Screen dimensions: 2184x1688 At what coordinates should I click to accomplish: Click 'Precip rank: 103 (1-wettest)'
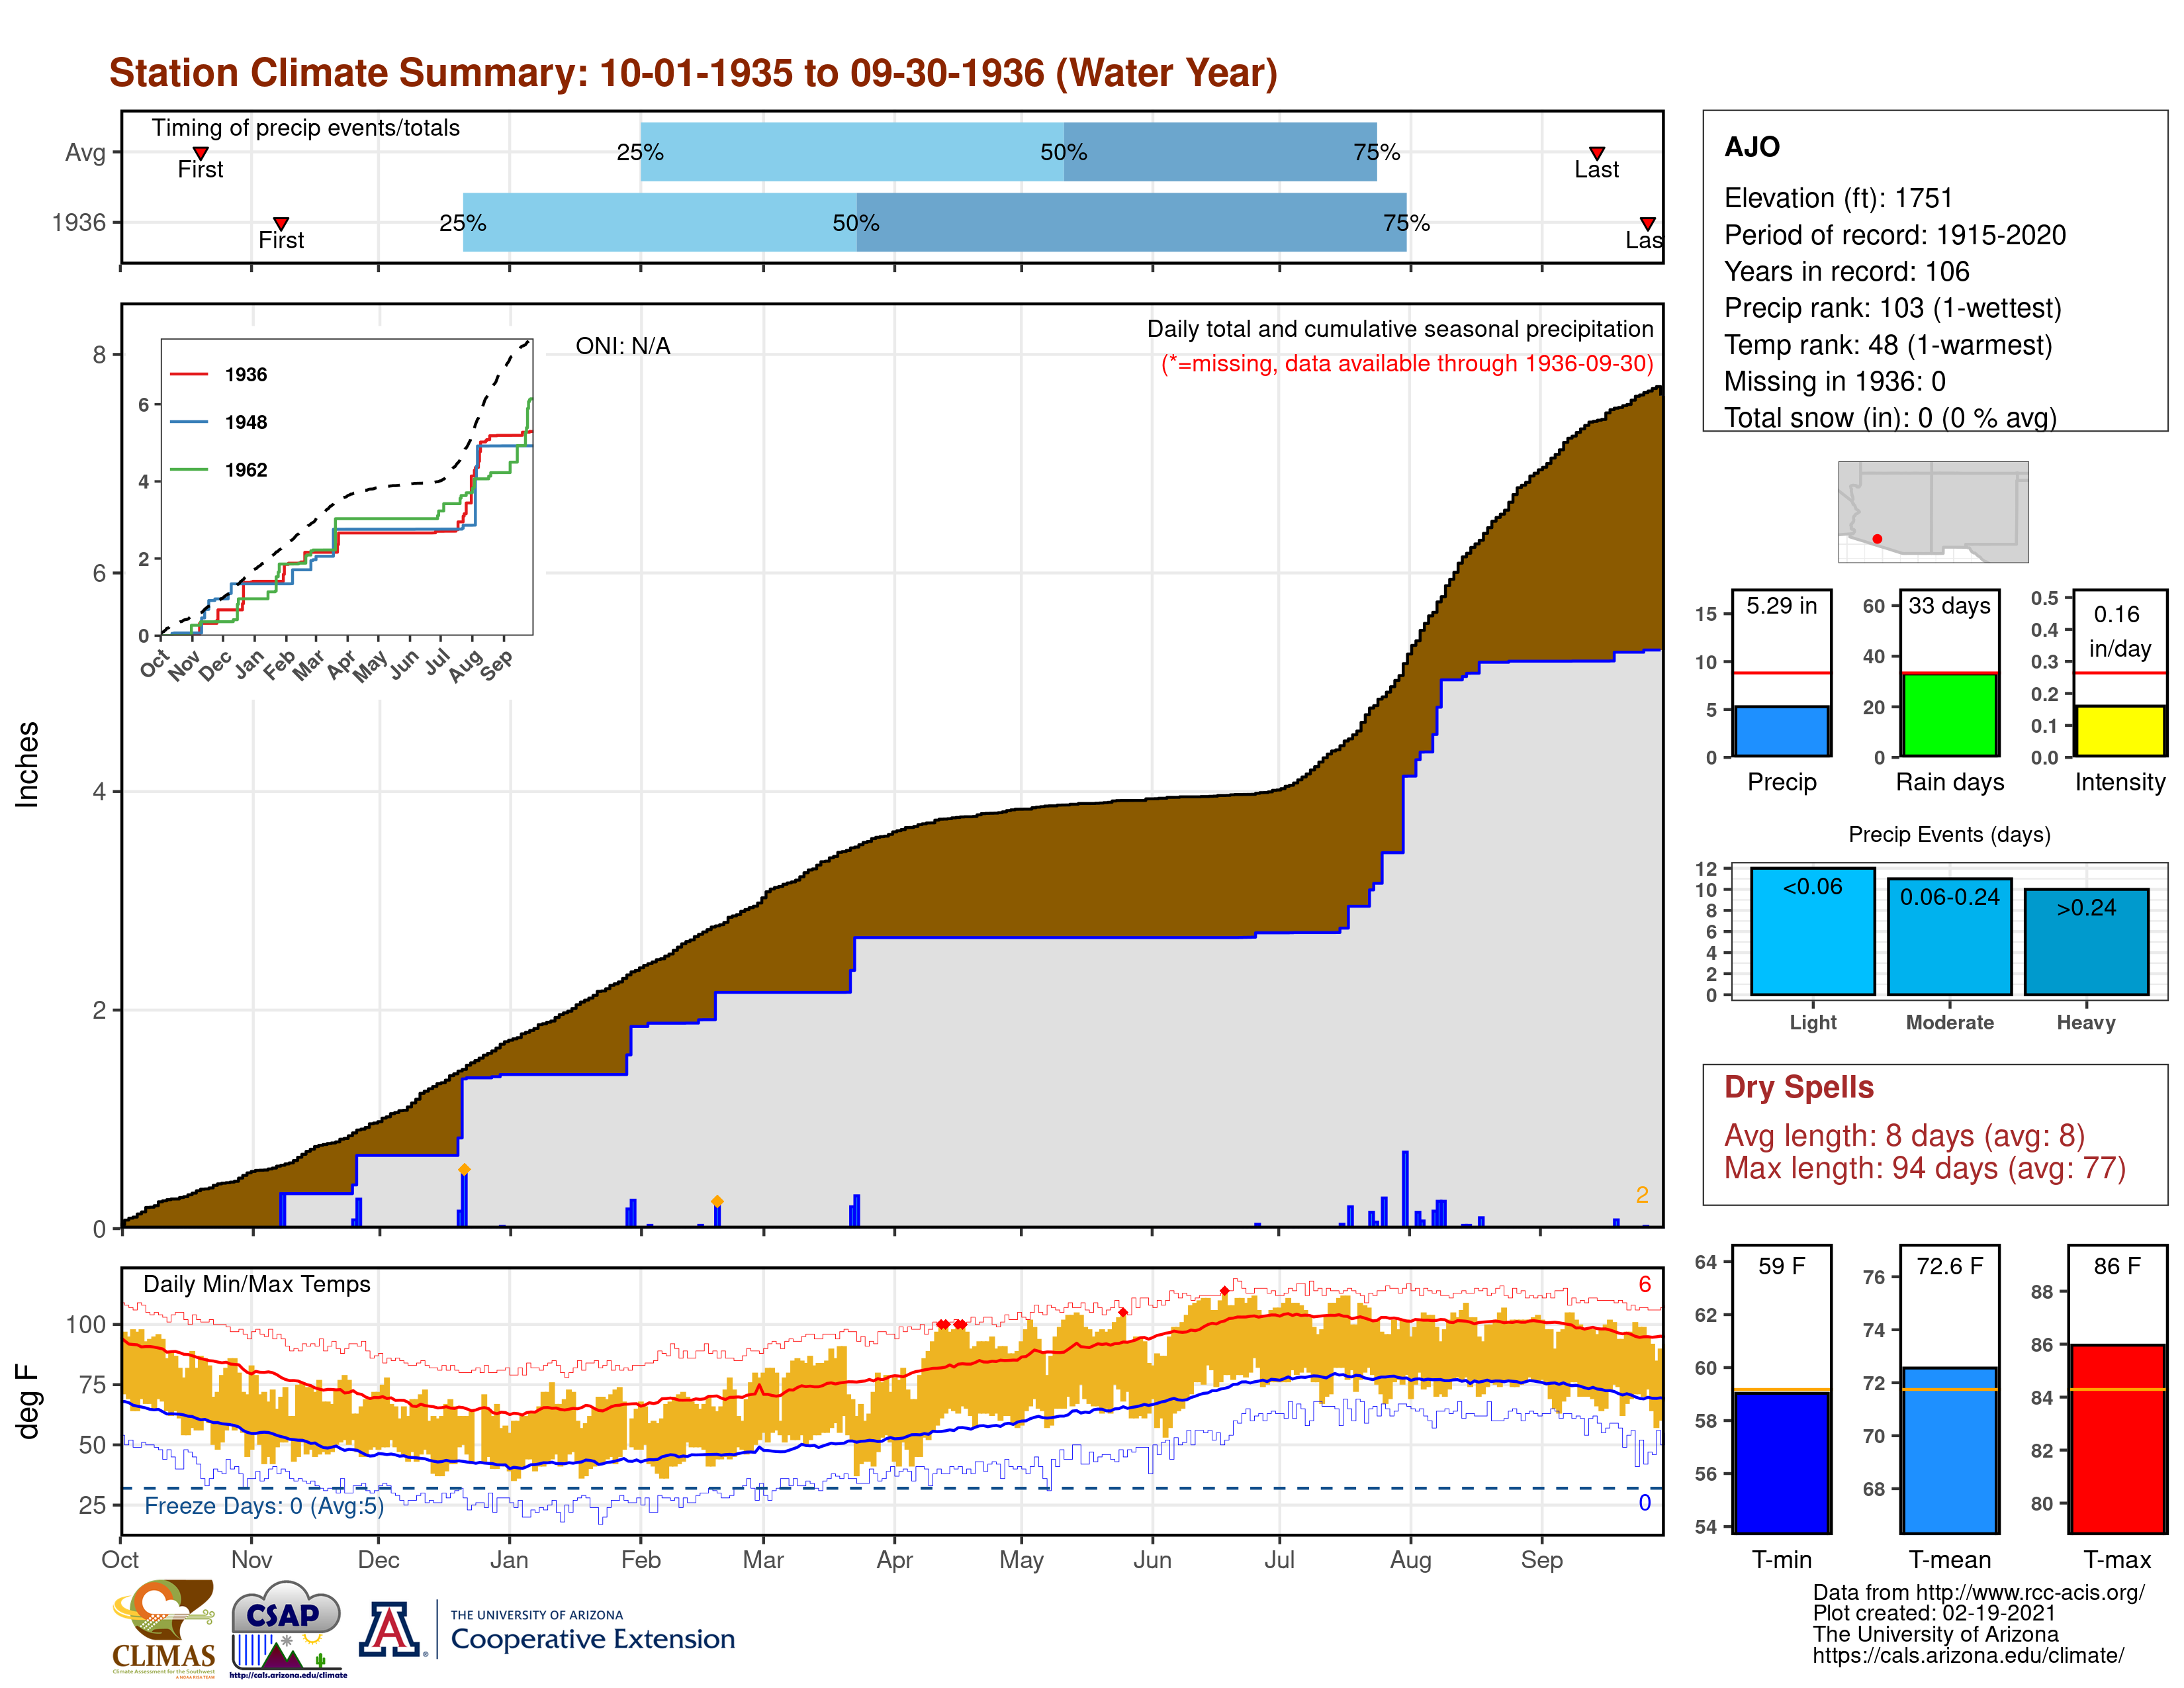coord(1893,308)
